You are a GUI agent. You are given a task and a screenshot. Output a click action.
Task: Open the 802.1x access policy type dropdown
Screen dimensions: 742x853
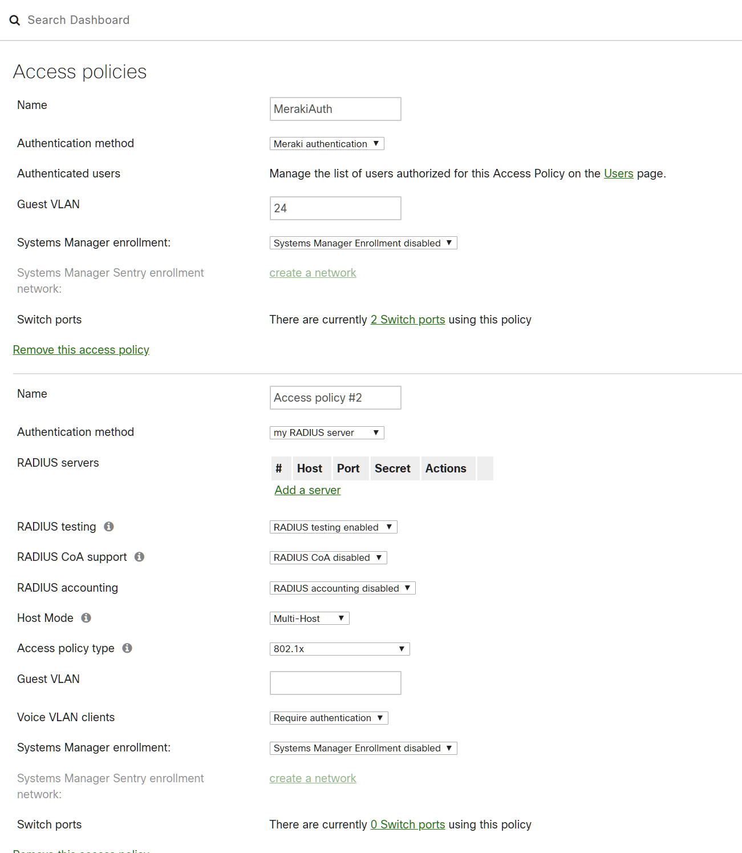[x=339, y=649]
